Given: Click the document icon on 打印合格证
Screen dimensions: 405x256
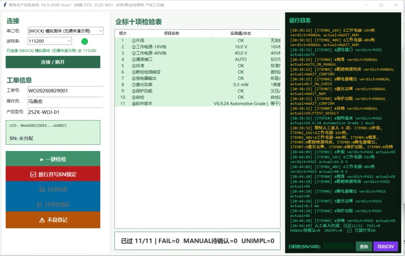Looking at the screenshot, I should coord(39,205).
